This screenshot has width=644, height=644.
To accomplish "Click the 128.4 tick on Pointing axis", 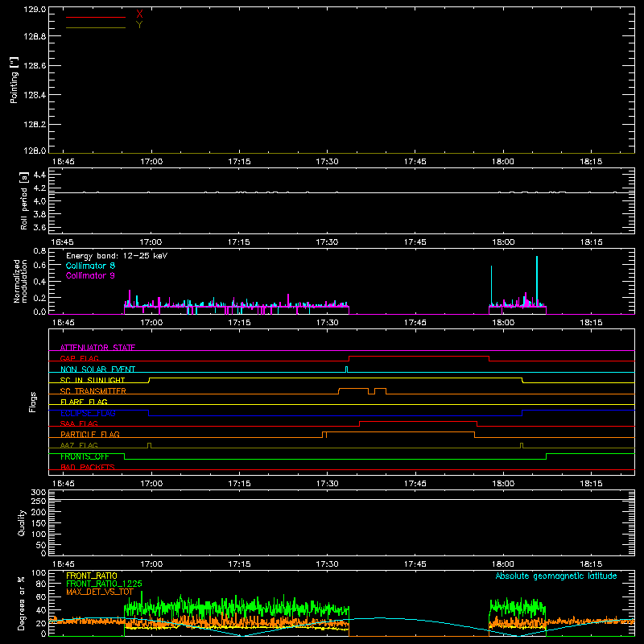I will click(x=35, y=95).
